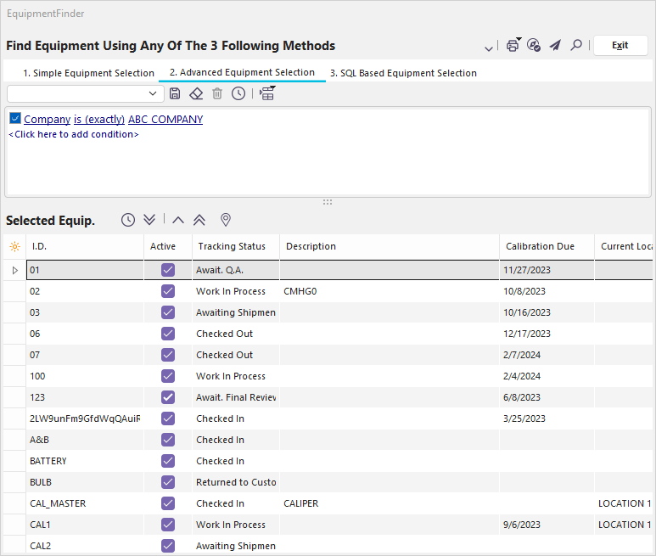Click the paper plane send icon
Screen dimensions: 656x556
pyautogui.click(x=555, y=46)
